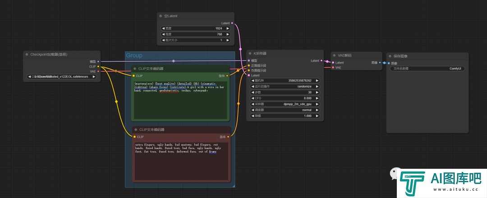Click the 模型 input socket on K采样器
This screenshot has width=487, height=198.
coord(248,61)
